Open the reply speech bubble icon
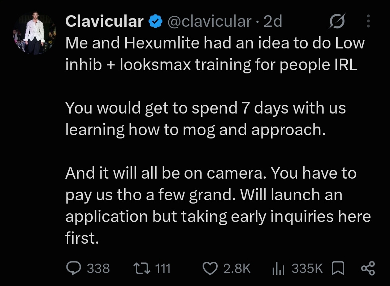Screen dimensions: 390x286 [74, 268]
